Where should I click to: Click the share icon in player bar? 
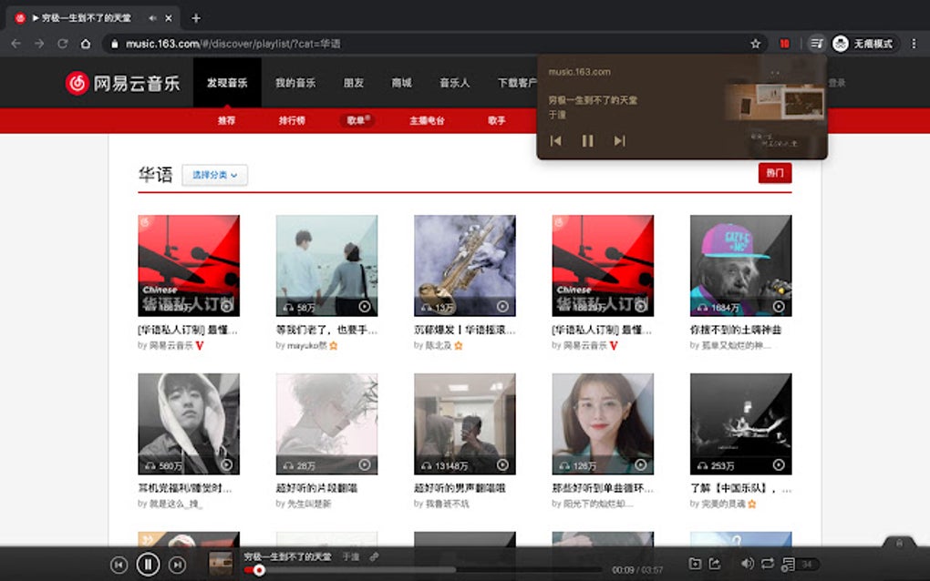715,564
